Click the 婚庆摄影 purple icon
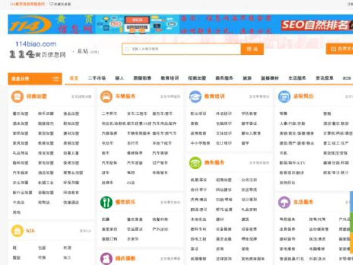This screenshot has height=265, width=353. [106, 259]
